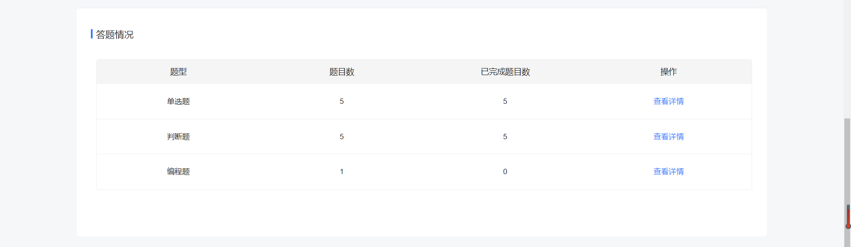Select the 编程题 cell in the table
The height and width of the screenshot is (247, 851).
[178, 171]
